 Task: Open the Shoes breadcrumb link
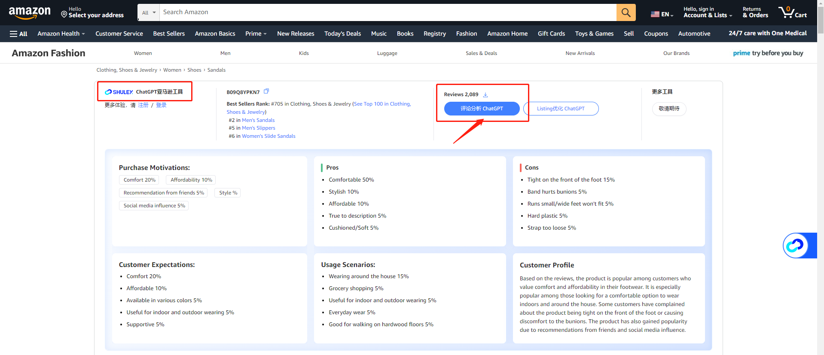194,70
